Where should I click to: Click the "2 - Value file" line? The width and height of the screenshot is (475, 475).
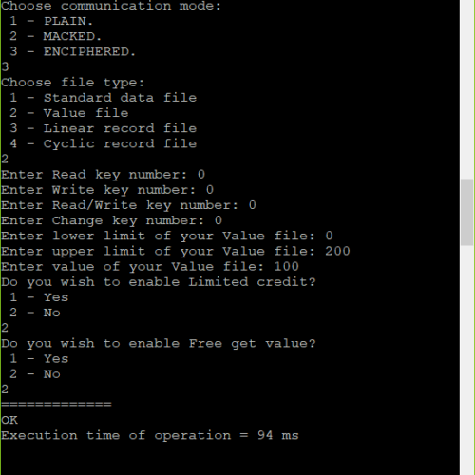click(69, 113)
